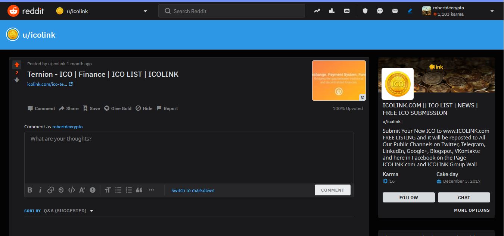Open the chat bubble icon in header
The height and width of the screenshot is (236, 504).
[380, 11]
